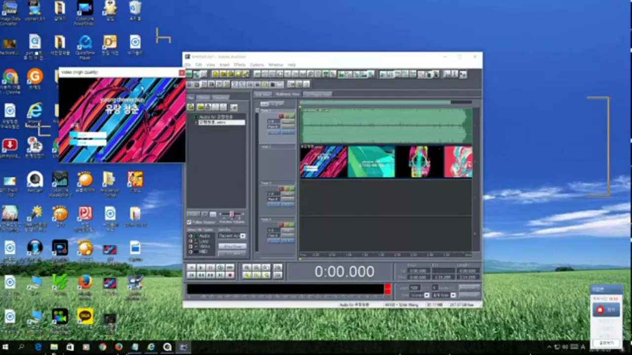Select the first video thumbnail on Track 2
632x355 pixels.
[x=323, y=162]
